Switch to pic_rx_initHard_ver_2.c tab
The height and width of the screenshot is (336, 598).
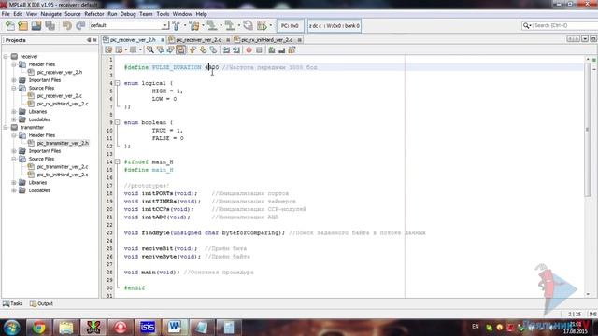coord(266,39)
